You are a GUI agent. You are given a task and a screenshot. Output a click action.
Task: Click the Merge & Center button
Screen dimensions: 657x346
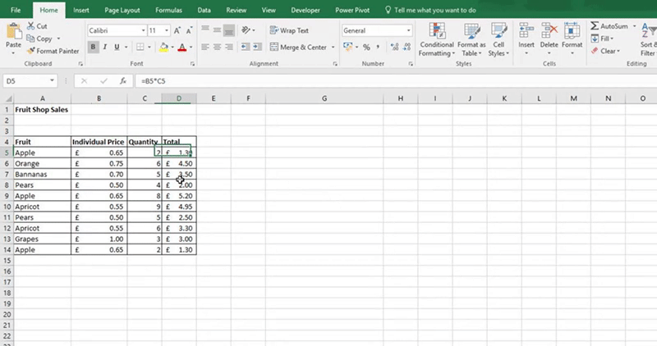(x=297, y=48)
